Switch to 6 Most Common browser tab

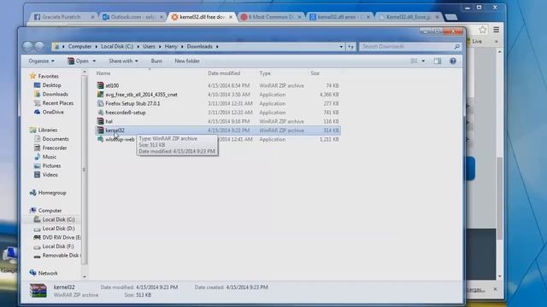pos(270,17)
